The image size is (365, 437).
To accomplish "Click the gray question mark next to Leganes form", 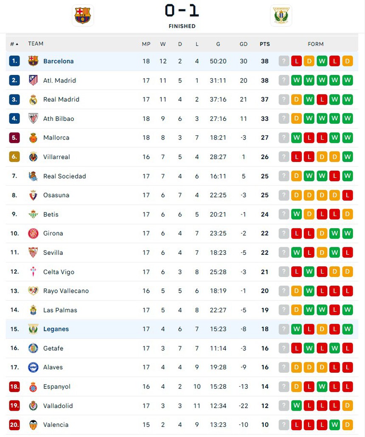I will pyautogui.click(x=284, y=329).
